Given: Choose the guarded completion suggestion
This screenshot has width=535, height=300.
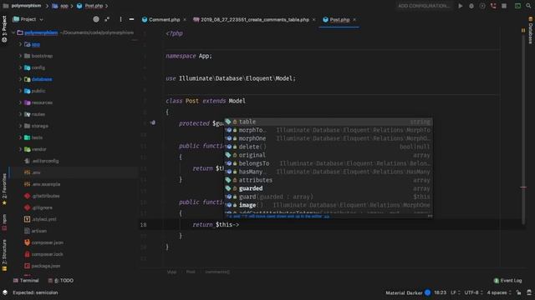Looking at the screenshot, I should [329, 188].
